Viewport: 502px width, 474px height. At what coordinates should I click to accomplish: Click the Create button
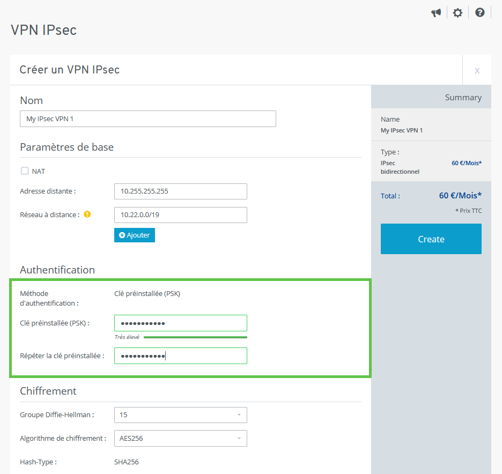(x=431, y=239)
